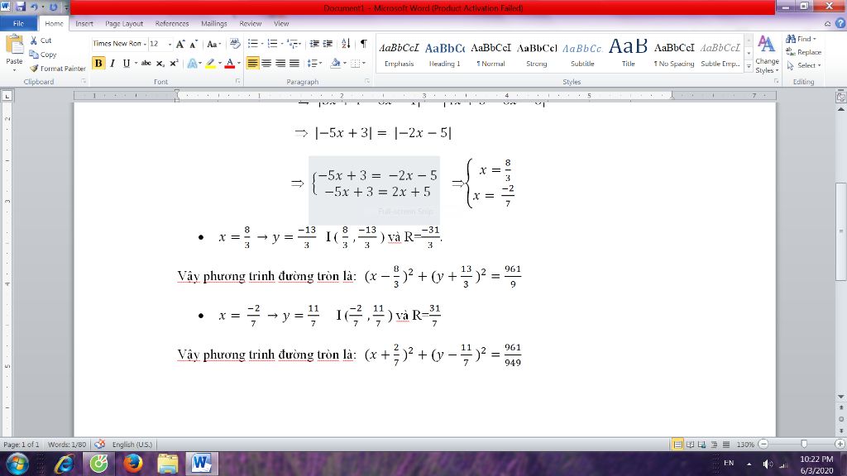Apply Numbering list
This screenshot has height=476, width=847.
point(272,44)
